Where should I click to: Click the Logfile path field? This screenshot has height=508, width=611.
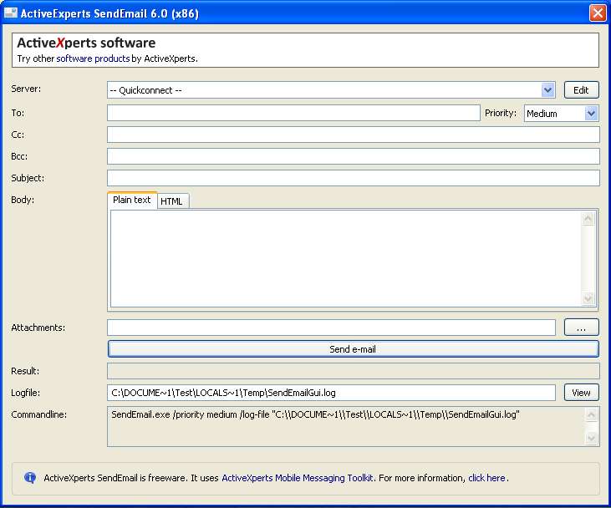point(331,393)
